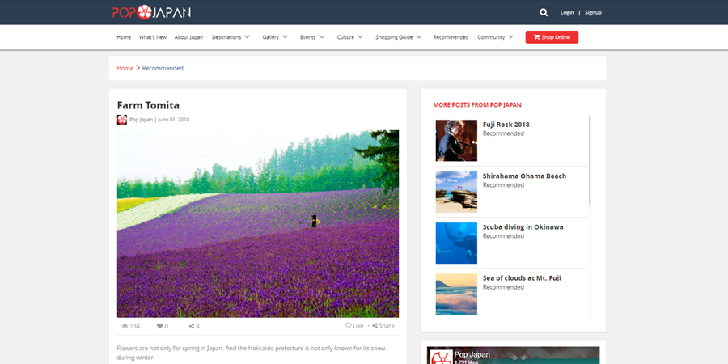Click the Pop Japan logo
Image resolution: width=728 pixels, height=364 pixels.
click(151, 12)
